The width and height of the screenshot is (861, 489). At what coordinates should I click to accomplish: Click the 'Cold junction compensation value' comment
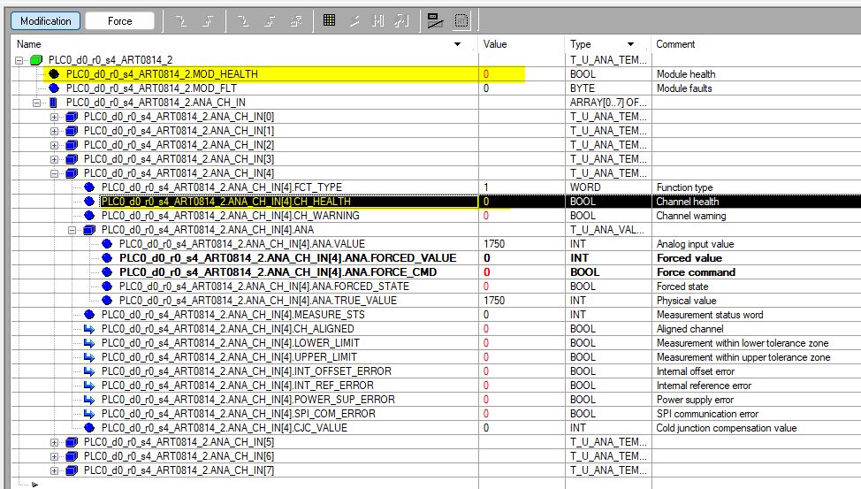[726, 428]
